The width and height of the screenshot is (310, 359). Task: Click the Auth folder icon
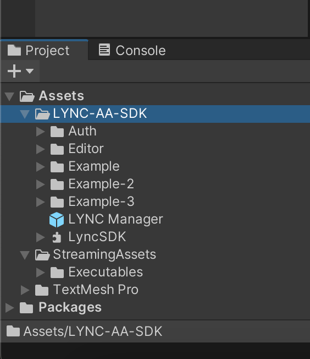[x=57, y=132]
